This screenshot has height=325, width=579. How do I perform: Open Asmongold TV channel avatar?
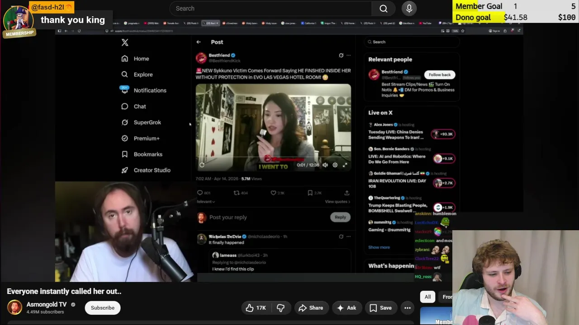(14, 308)
